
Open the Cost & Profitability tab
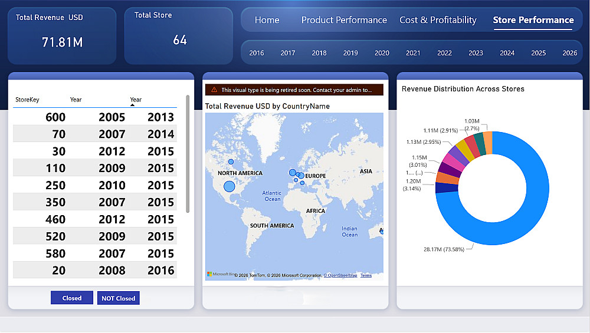click(x=438, y=20)
